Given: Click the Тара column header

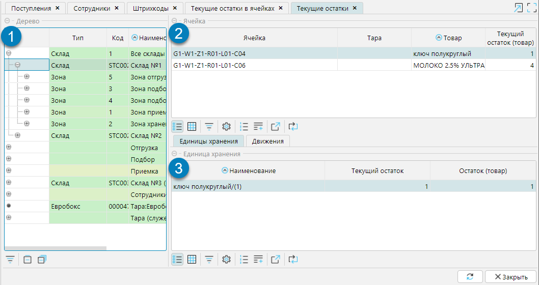Looking at the screenshot, I should point(374,38).
